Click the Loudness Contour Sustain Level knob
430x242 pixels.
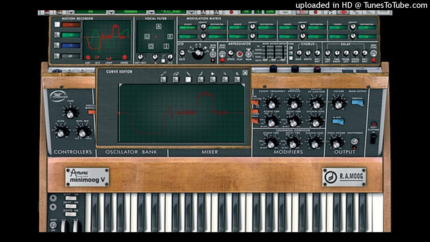[x=315, y=143]
